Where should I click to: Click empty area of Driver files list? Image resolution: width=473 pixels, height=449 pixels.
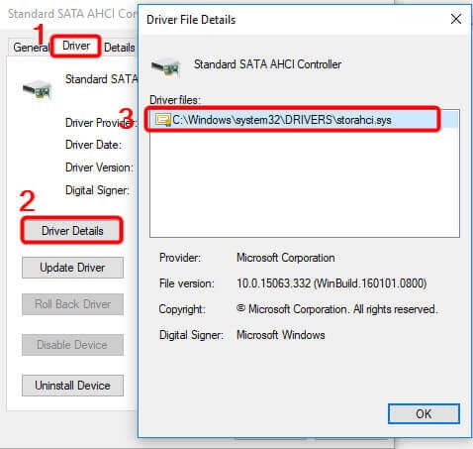pyautogui.click(x=304, y=182)
